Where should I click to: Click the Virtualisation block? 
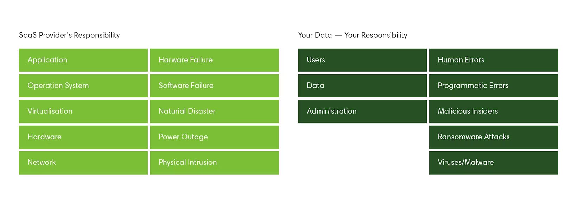83,111
